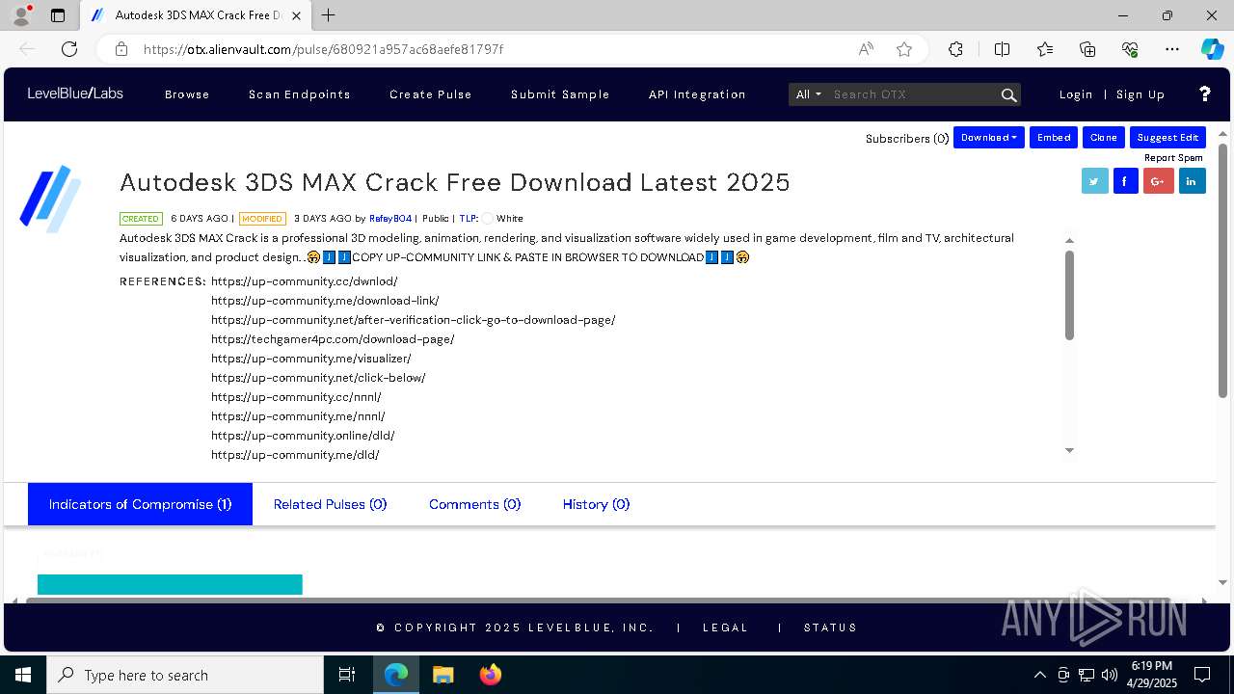This screenshot has width=1234, height=694.
Task: Click the LevelBlue pulse logo
Action: coord(50,199)
